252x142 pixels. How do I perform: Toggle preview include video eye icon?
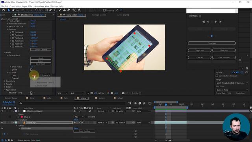[233, 72]
